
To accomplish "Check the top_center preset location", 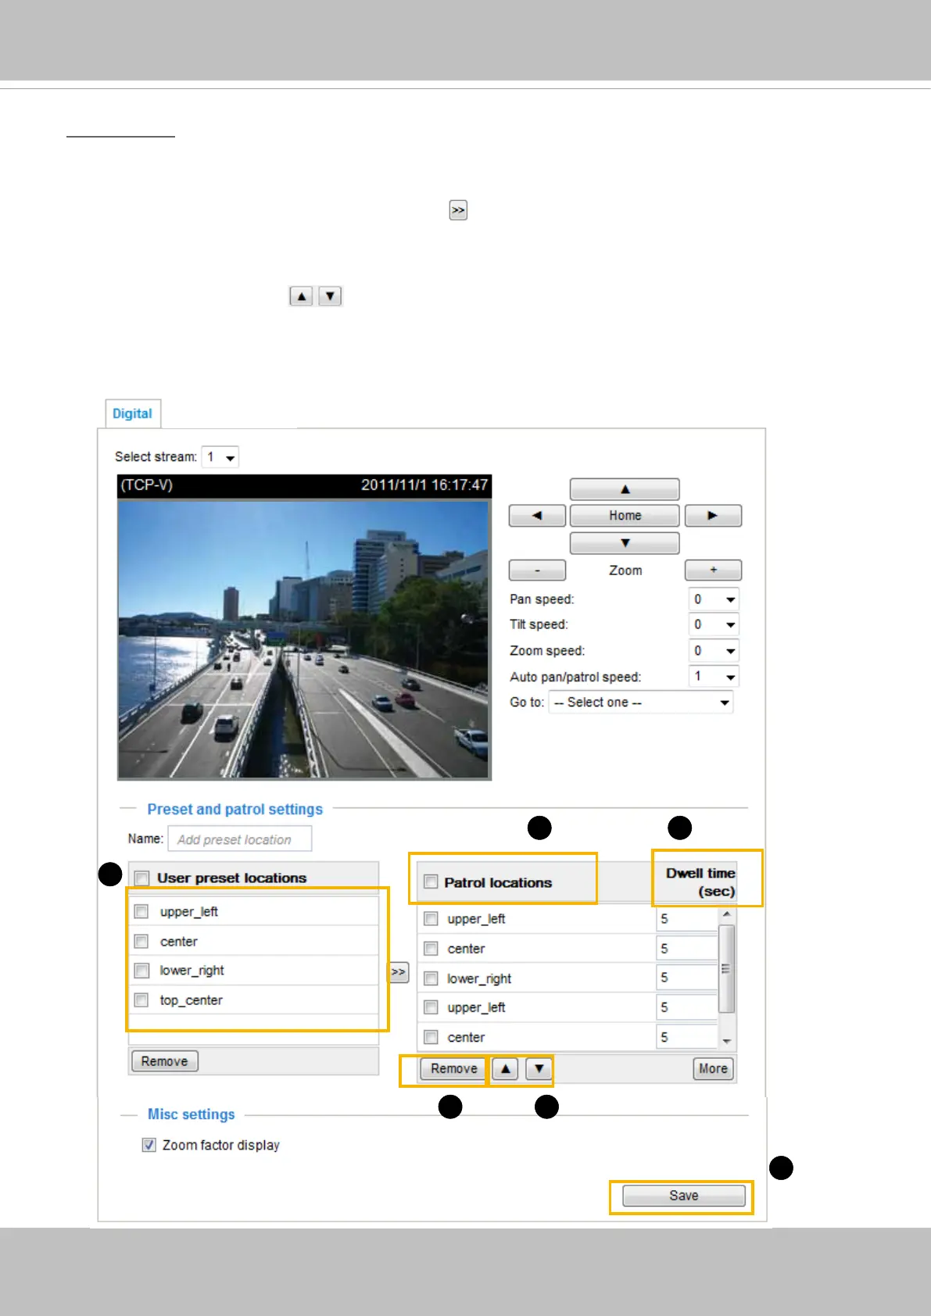I will pyautogui.click(x=141, y=1000).
